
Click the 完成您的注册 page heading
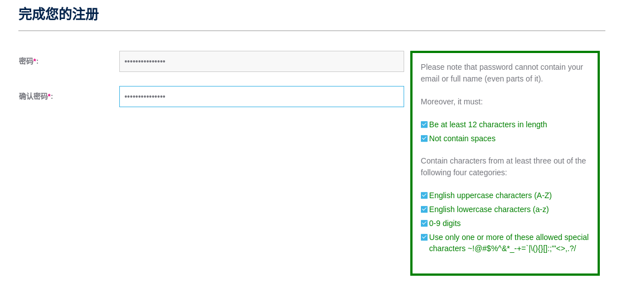59,15
